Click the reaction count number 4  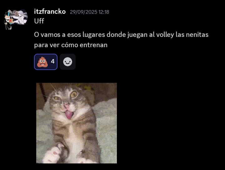tap(53, 62)
